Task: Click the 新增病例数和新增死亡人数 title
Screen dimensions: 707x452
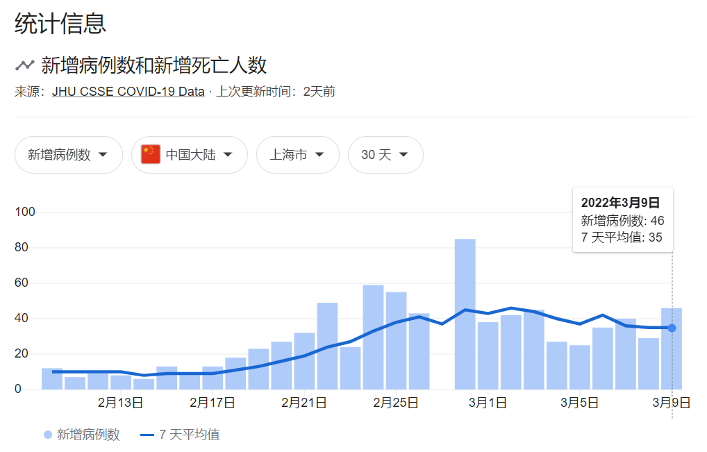Action: pos(154,65)
